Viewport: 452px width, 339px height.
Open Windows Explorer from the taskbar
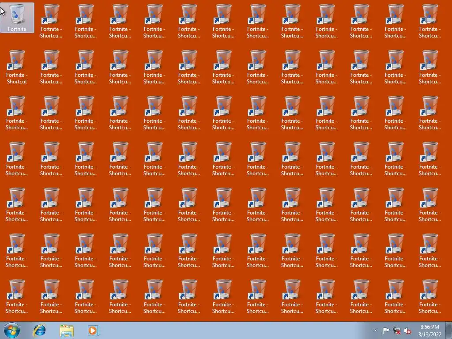click(67, 330)
